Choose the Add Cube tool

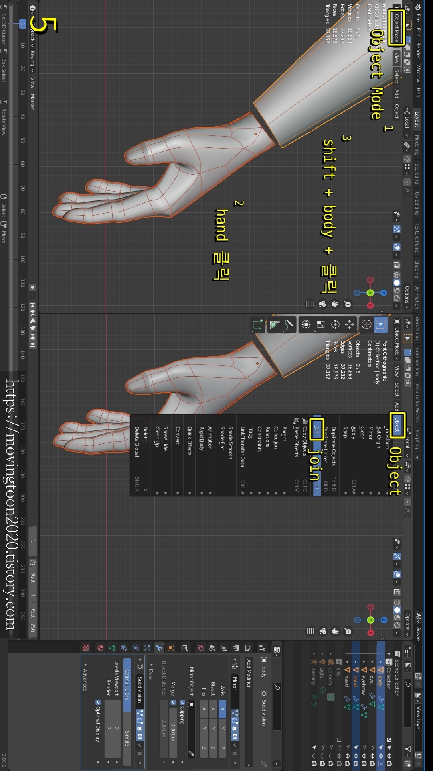point(258,325)
